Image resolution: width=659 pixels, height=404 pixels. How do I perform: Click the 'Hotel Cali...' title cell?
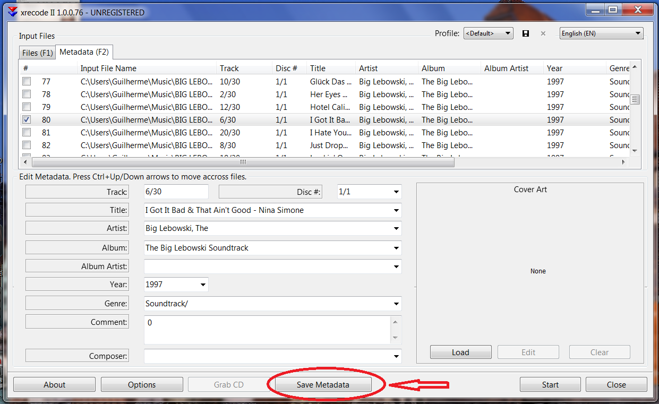point(330,107)
